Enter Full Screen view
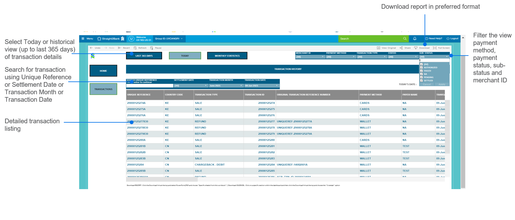 435,48
